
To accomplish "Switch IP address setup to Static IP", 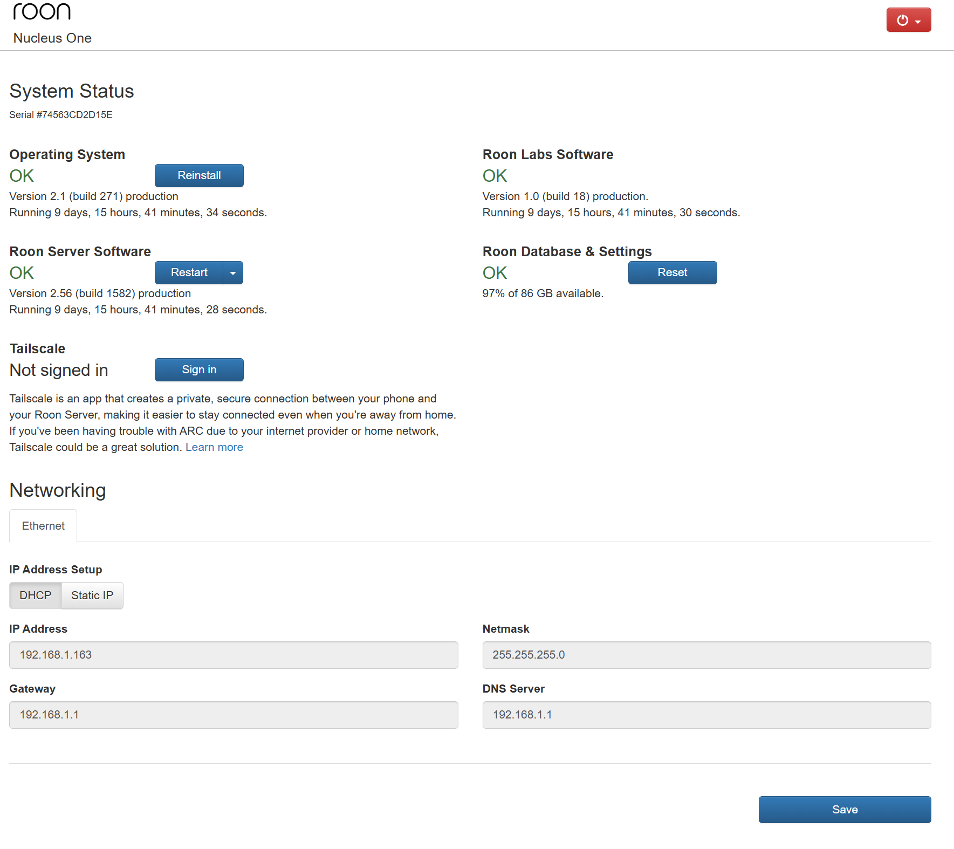I will pyautogui.click(x=92, y=595).
